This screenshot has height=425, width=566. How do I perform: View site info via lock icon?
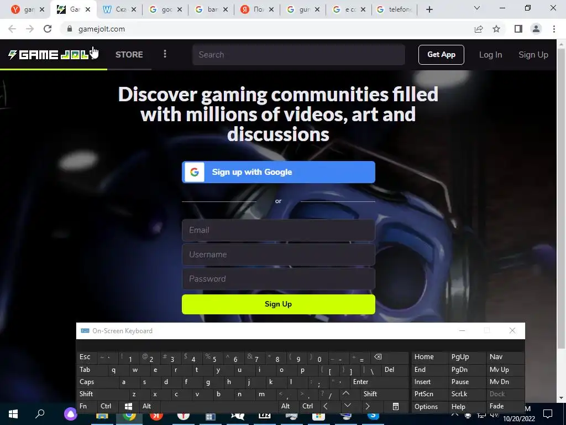(x=70, y=29)
